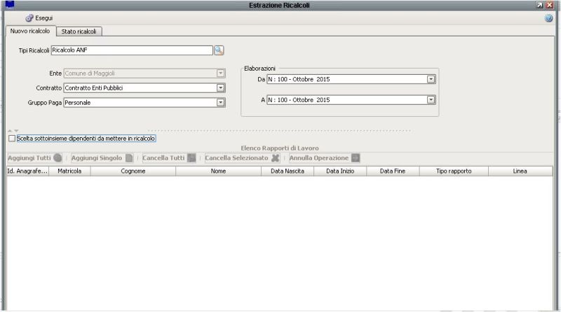Select the Nuovo ricalcolo tab
The image size is (561, 312).
click(29, 31)
